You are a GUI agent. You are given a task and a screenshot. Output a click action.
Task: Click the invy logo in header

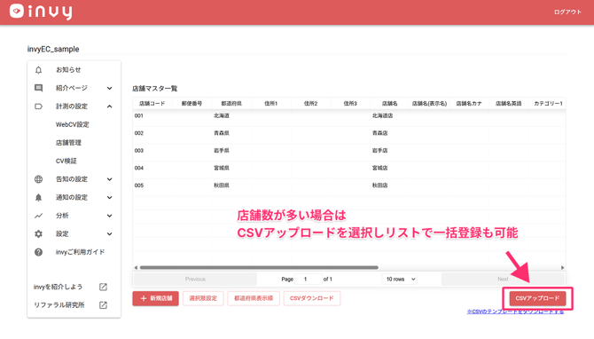(41, 12)
